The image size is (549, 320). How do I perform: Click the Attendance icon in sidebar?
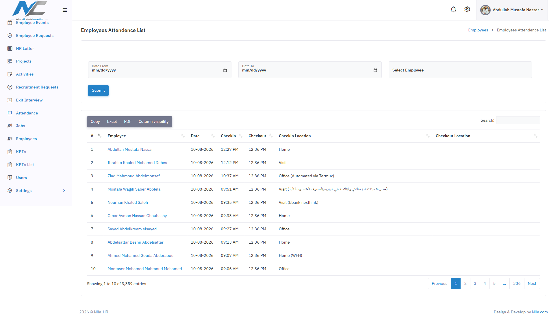10,113
